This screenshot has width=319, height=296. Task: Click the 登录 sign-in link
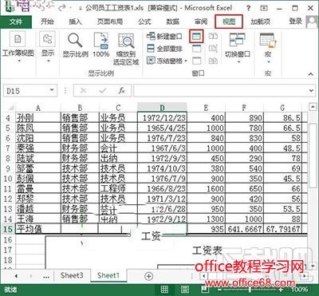295,22
